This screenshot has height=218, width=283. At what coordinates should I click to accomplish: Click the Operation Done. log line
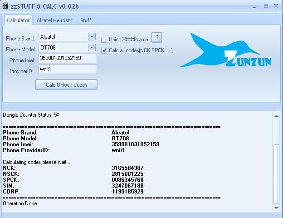point(20,204)
